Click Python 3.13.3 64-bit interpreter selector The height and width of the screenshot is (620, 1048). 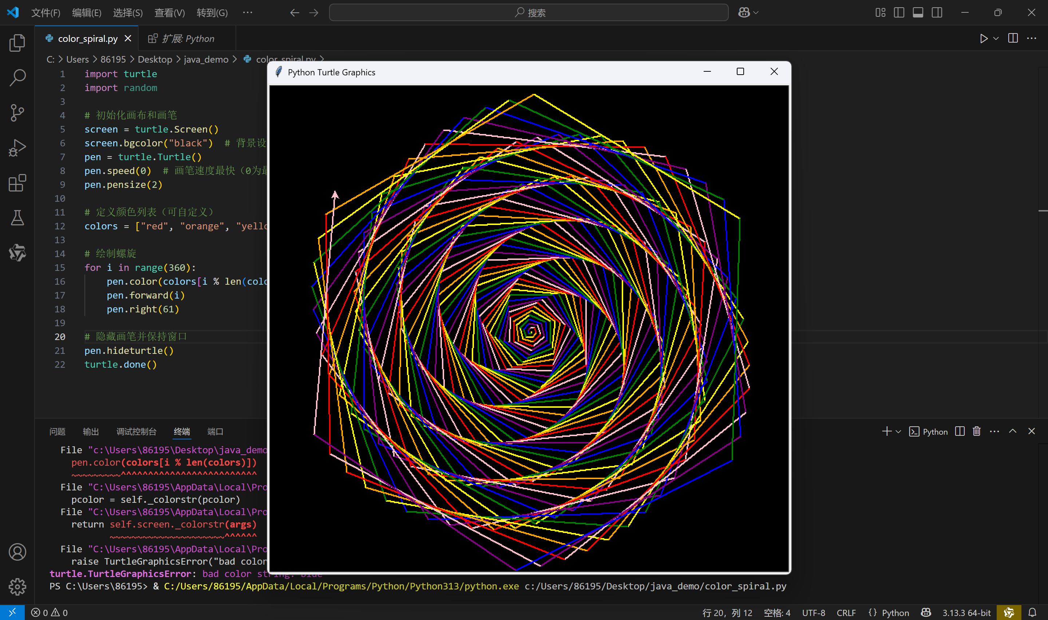click(x=966, y=612)
